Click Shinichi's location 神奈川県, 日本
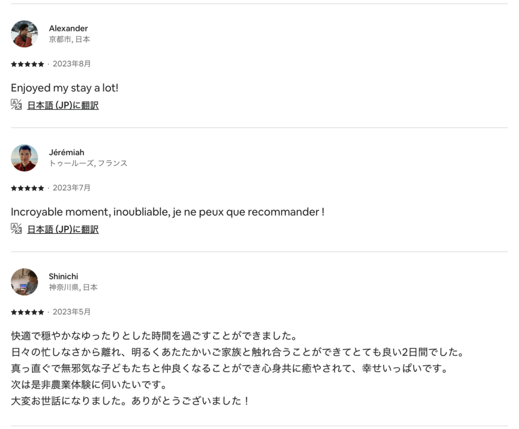The image size is (519, 429). 73,287
